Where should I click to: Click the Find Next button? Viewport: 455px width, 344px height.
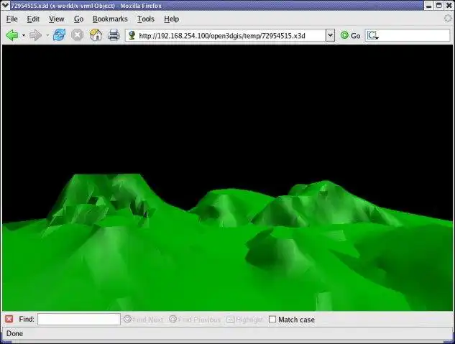(x=143, y=320)
